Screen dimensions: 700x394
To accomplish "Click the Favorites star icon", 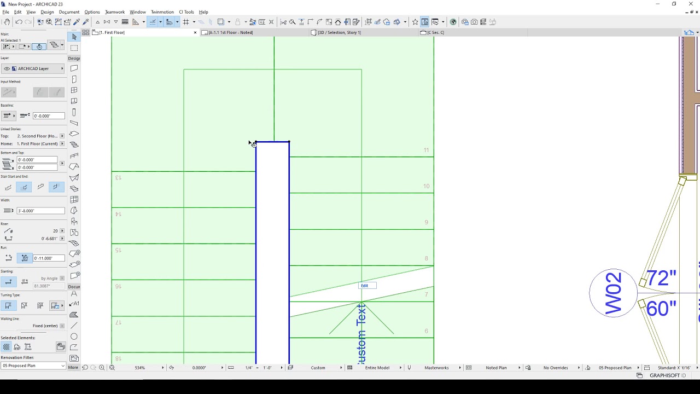I will click(415, 22).
